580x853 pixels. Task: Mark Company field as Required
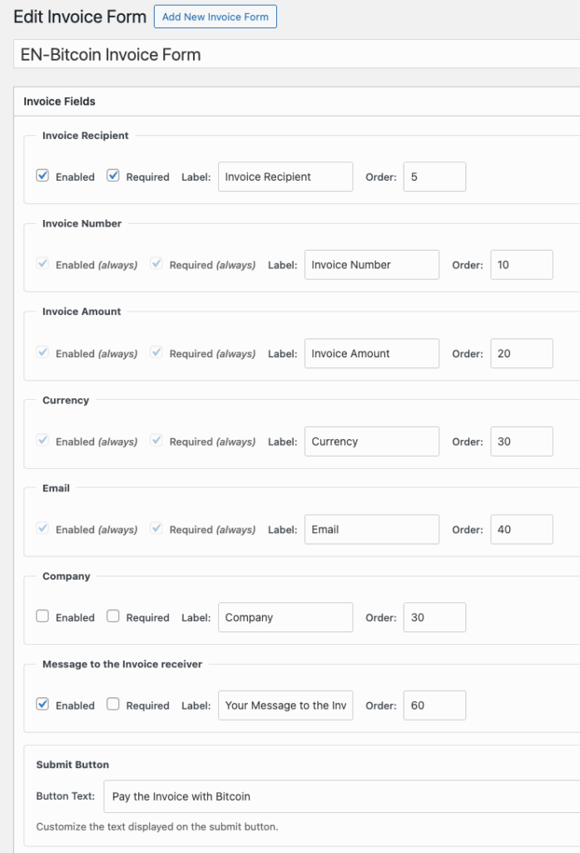113,616
